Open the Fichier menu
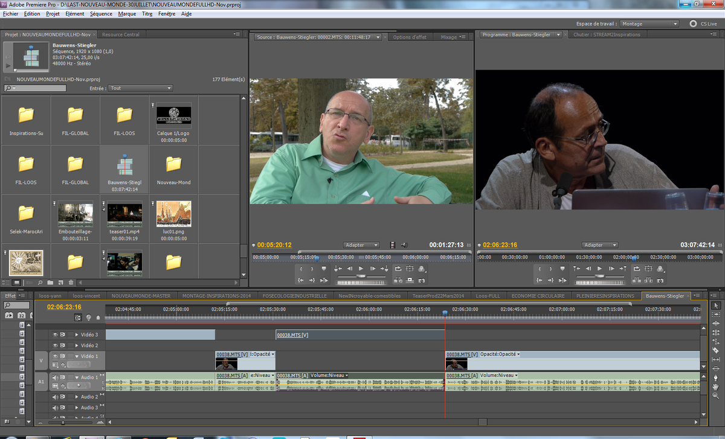Screen dimensions: 725x439 pos(11,14)
